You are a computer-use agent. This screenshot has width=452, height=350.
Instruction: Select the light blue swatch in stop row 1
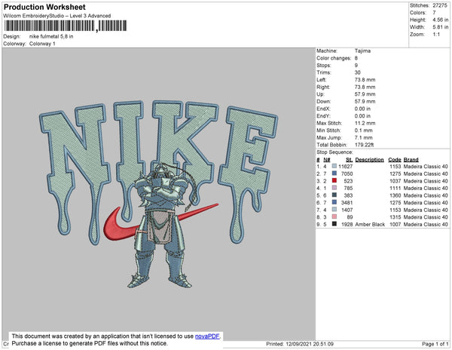[334, 166]
